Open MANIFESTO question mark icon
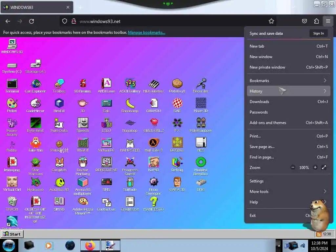Viewport: 336px width, 252px height. click(x=154, y=204)
